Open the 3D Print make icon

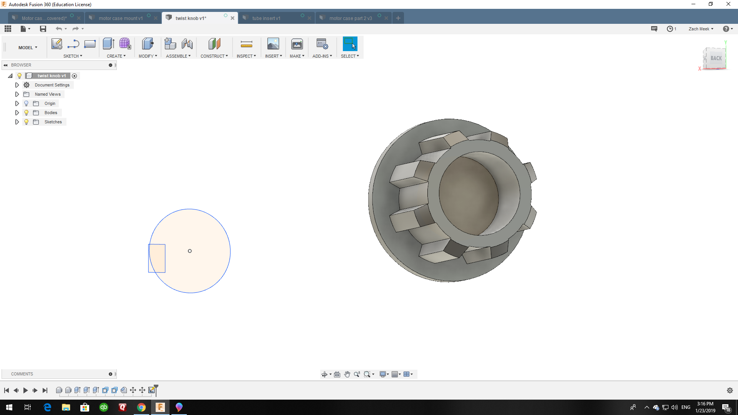[x=297, y=44]
